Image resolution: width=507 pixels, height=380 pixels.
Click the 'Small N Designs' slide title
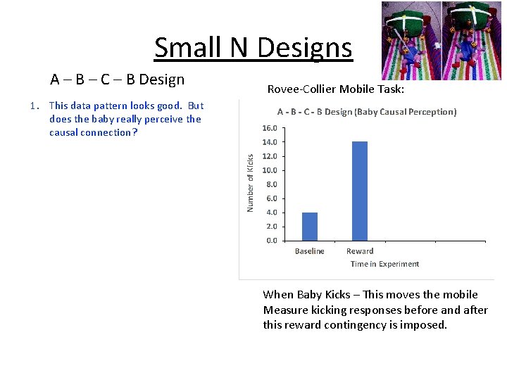254,48
